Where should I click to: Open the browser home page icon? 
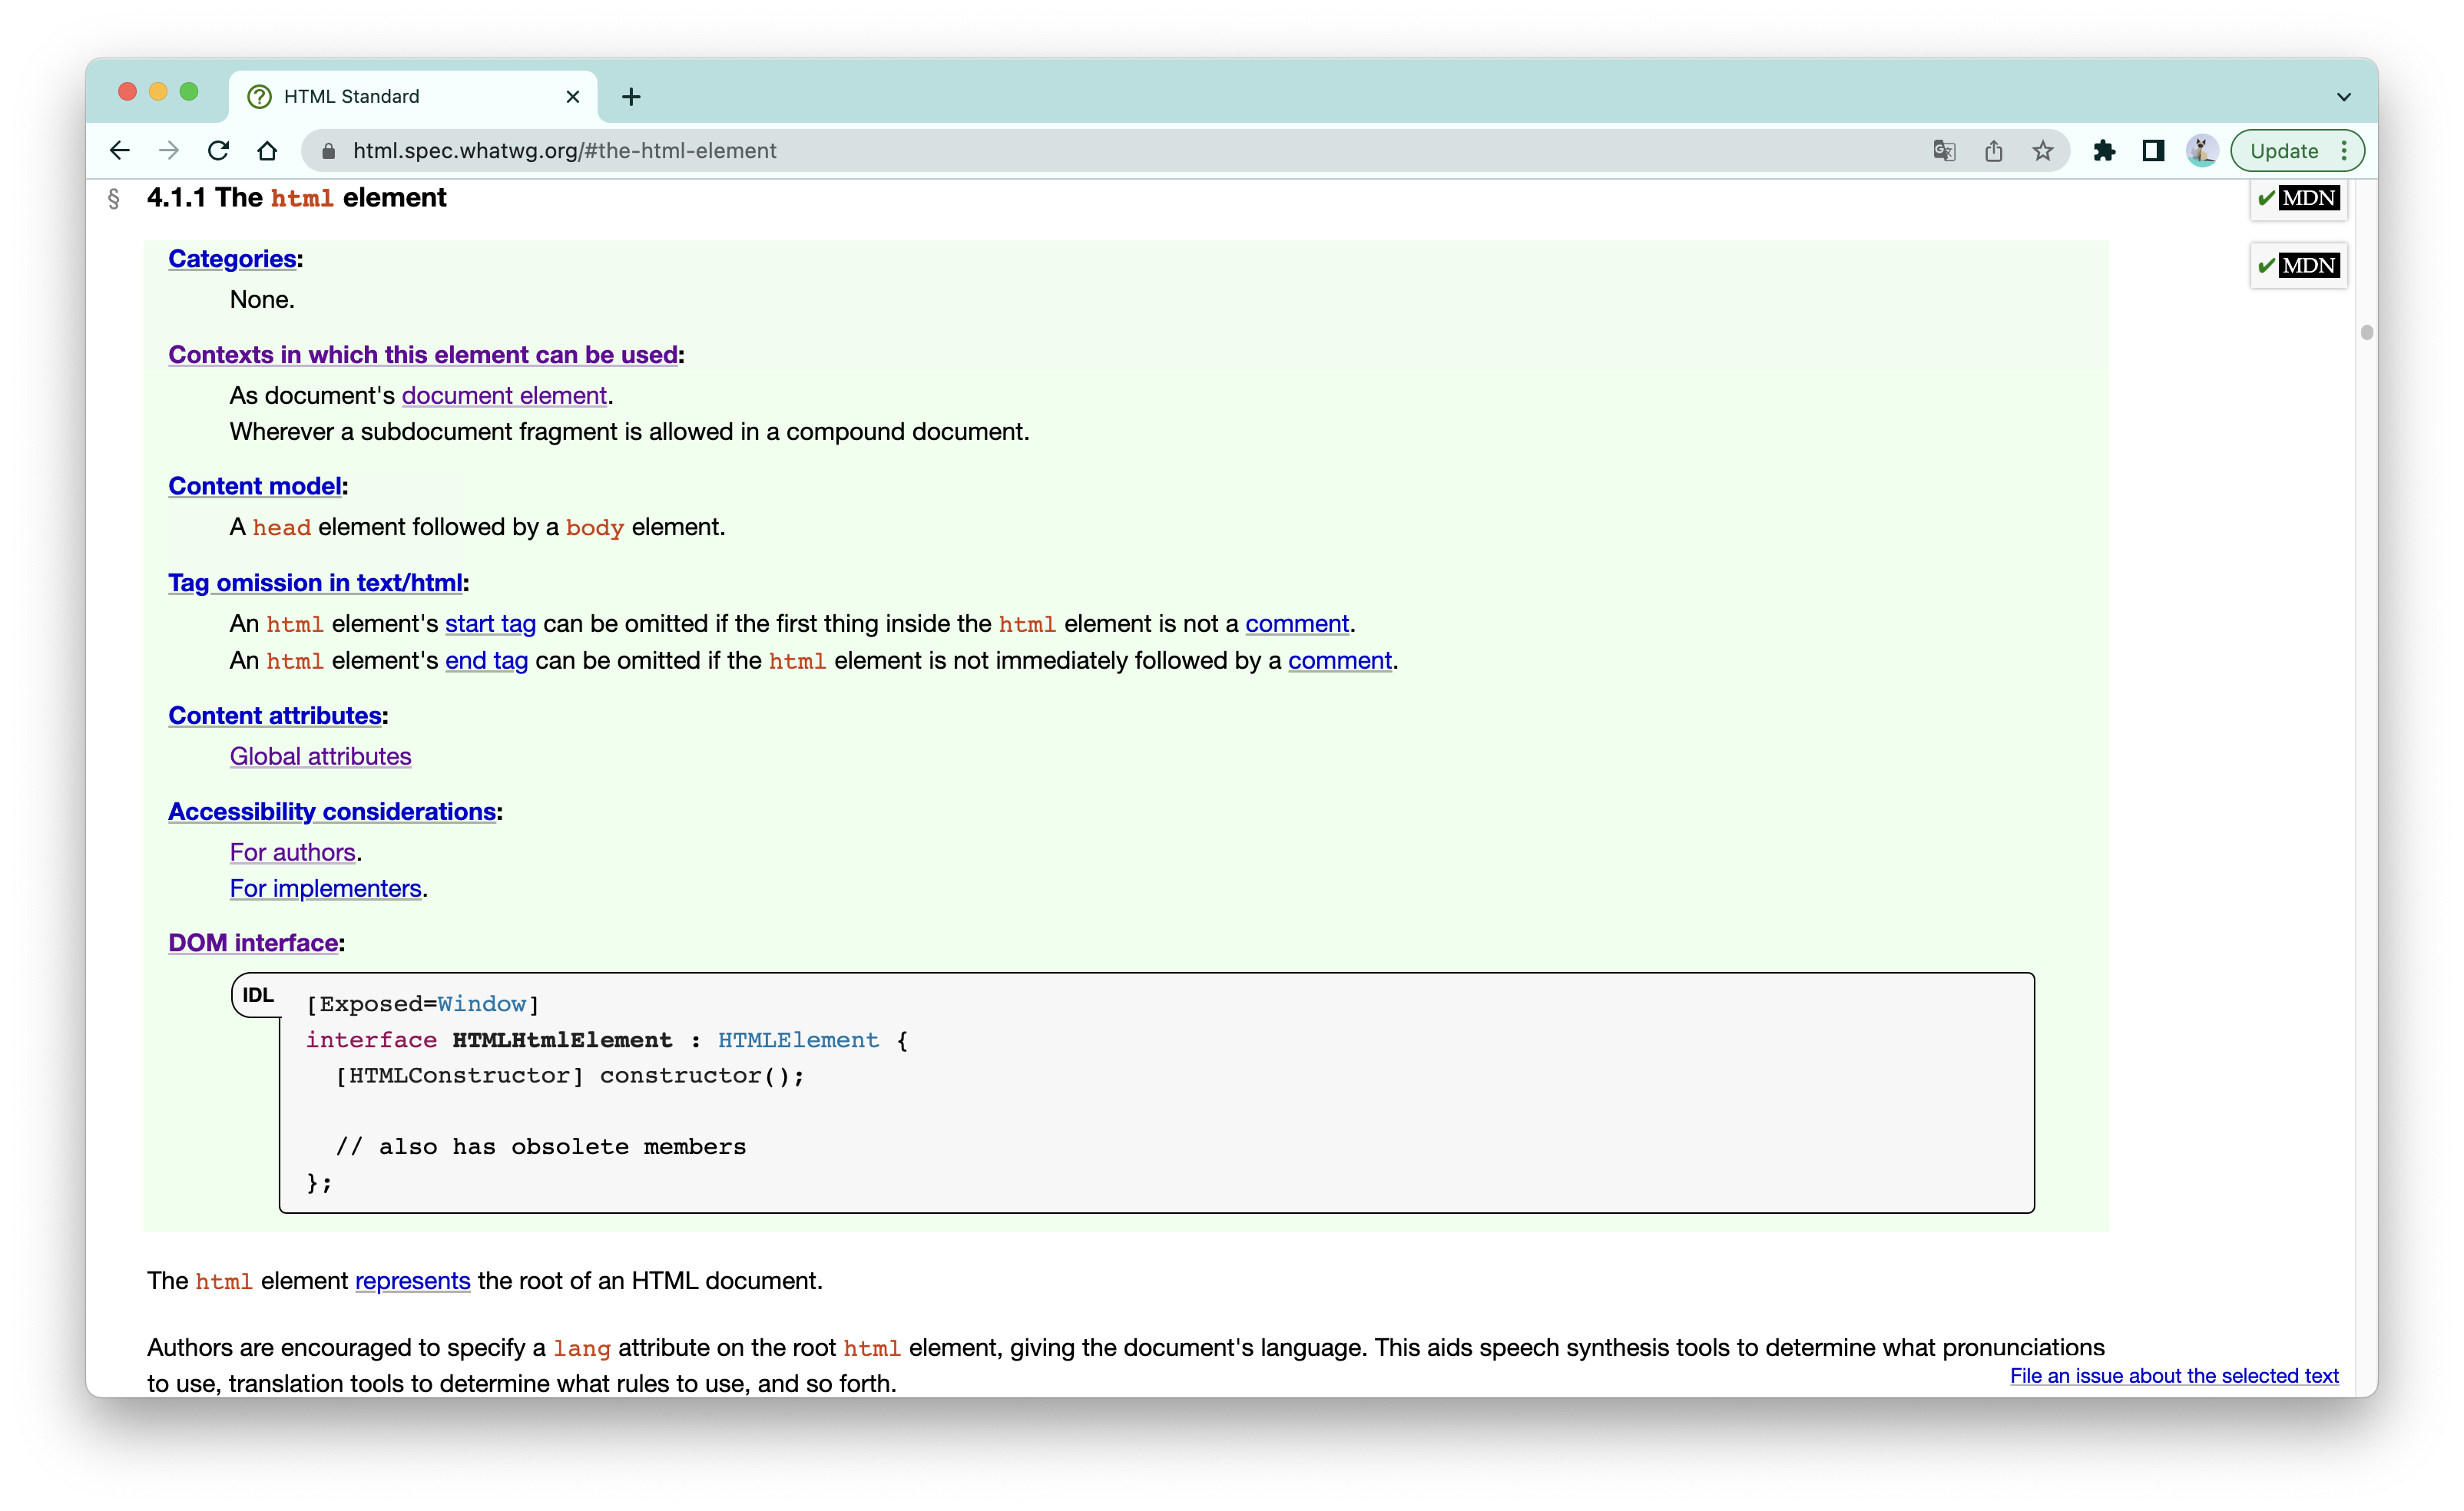point(267,151)
